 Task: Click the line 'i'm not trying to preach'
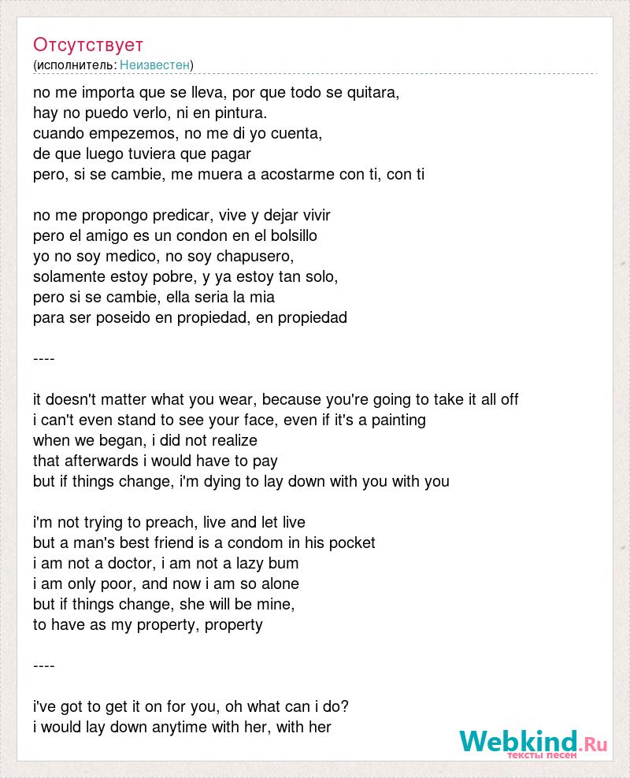[169, 522]
